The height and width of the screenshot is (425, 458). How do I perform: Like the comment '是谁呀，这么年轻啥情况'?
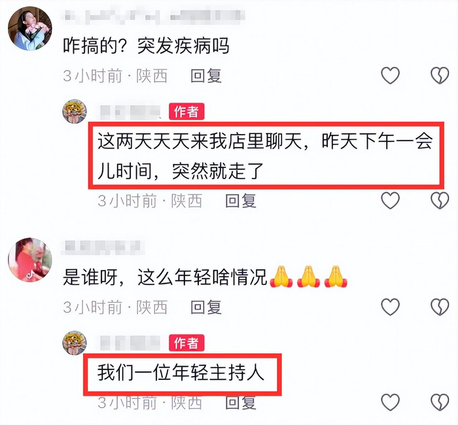[x=391, y=307]
